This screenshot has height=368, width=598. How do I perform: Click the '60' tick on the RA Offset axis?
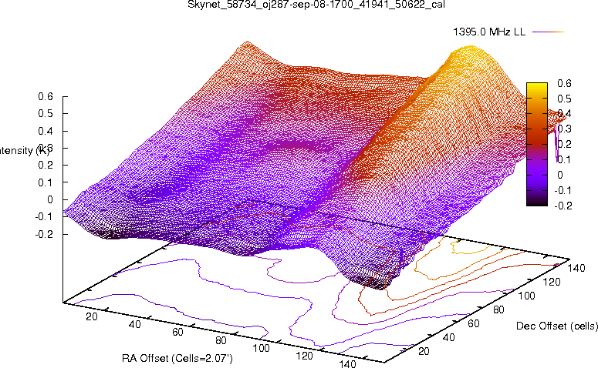pos(177,332)
